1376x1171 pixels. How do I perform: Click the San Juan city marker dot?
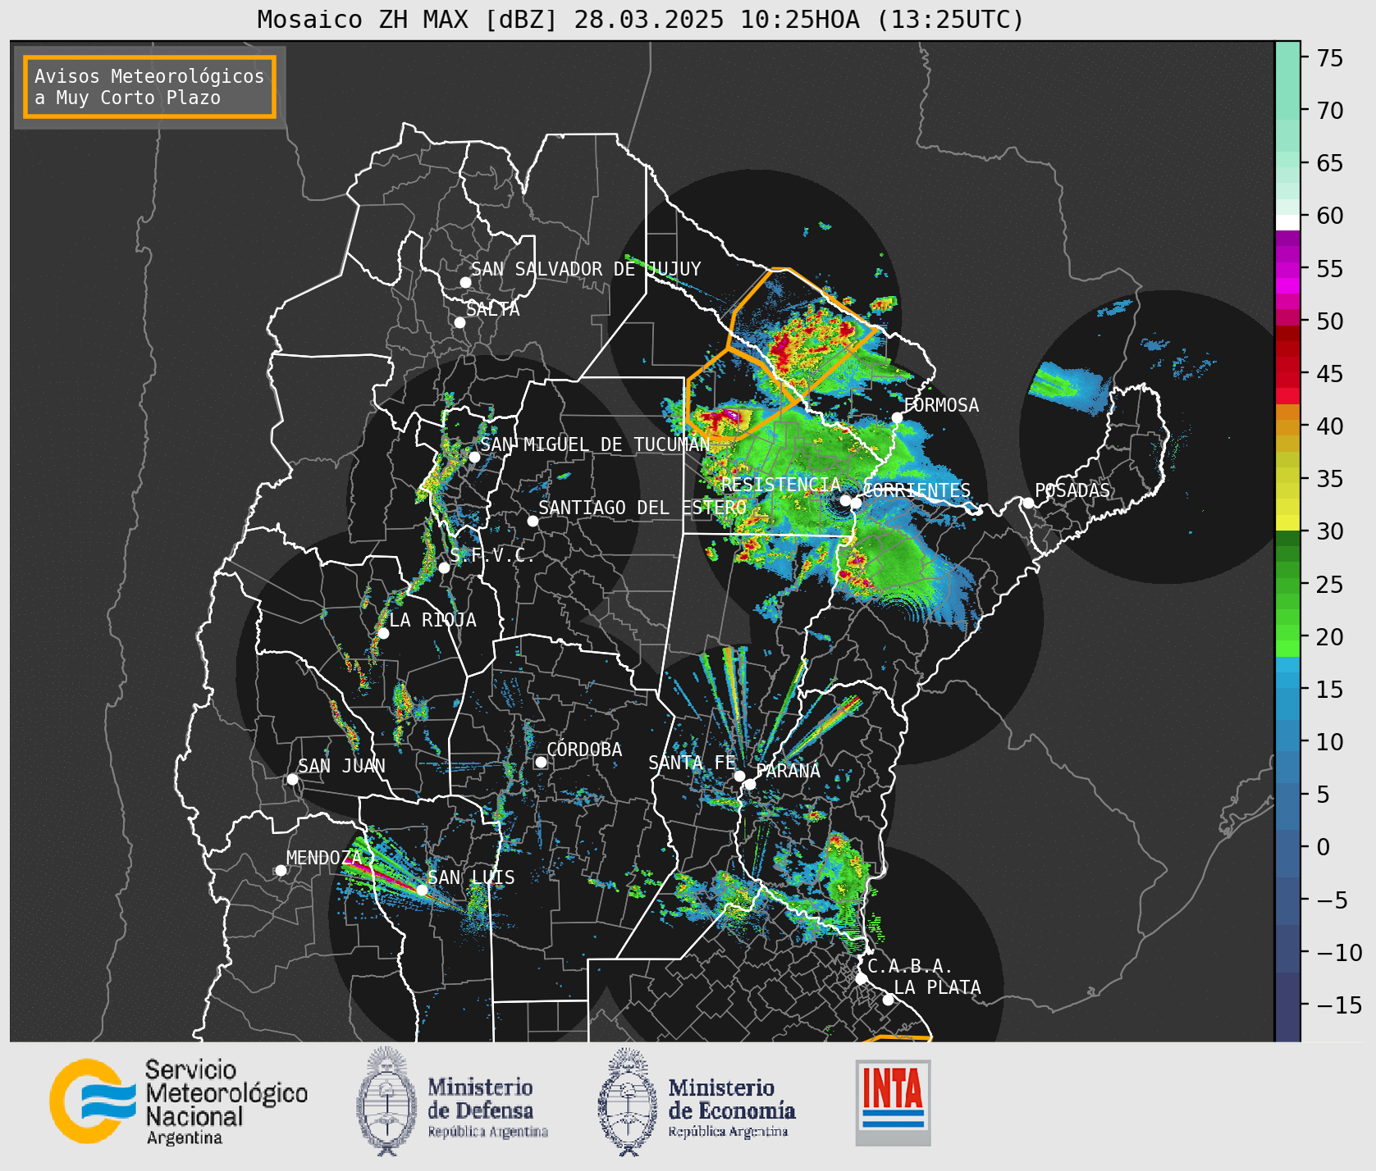click(292, 779)
